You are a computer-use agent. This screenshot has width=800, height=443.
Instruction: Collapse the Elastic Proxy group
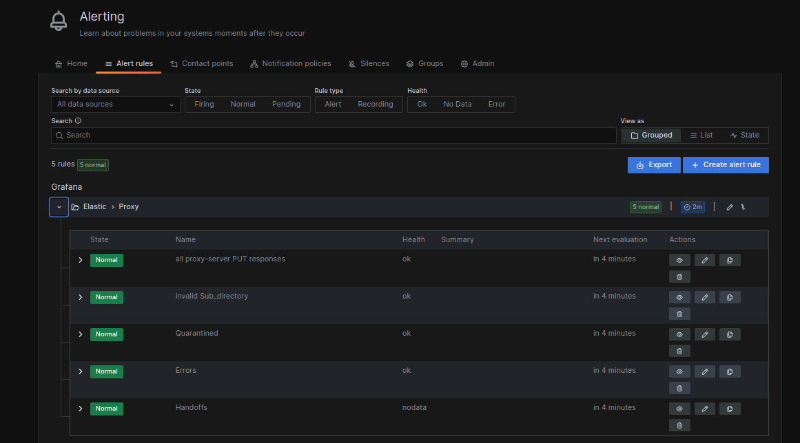(x=59, y=207)
